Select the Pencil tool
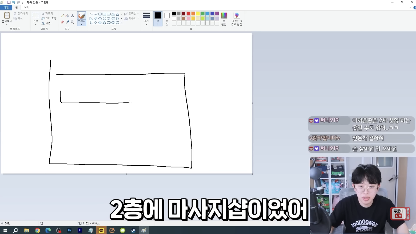416x234 pixels. (x=62, y=16)
